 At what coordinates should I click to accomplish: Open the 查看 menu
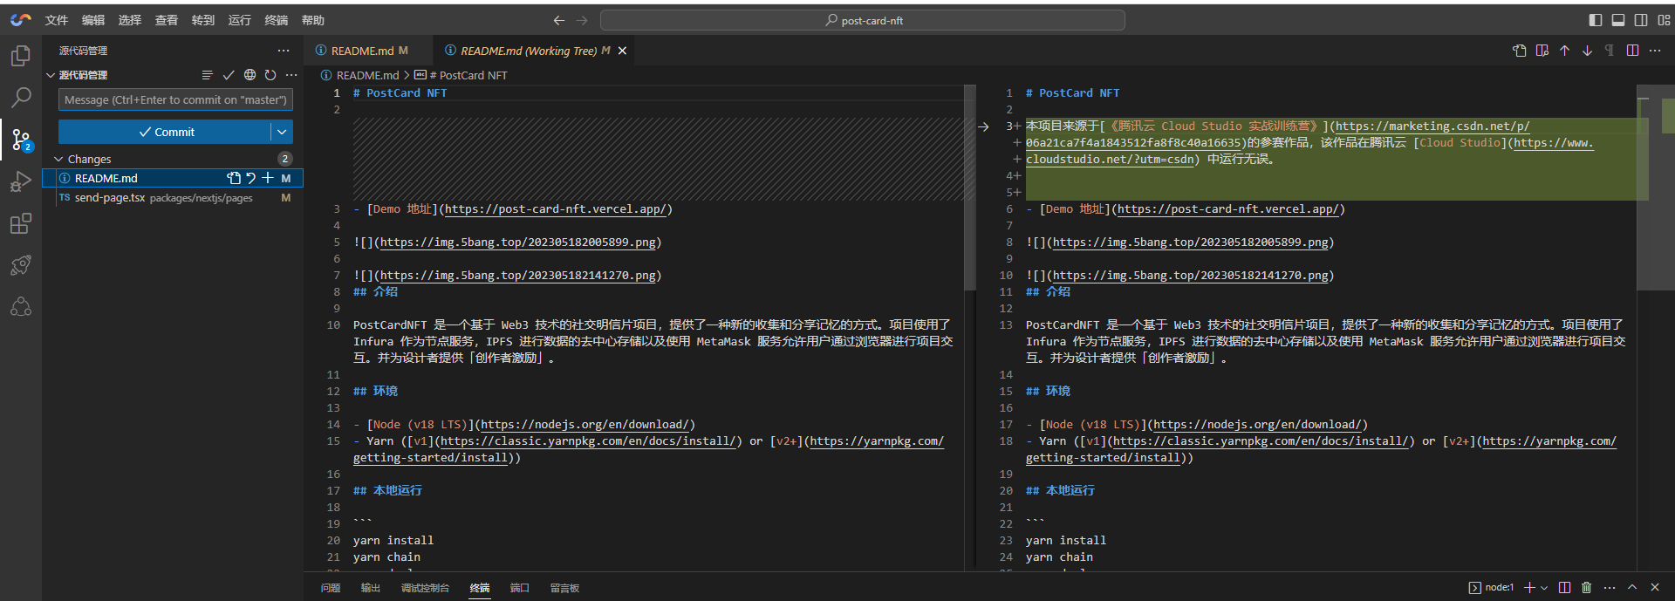coord(167,20)
